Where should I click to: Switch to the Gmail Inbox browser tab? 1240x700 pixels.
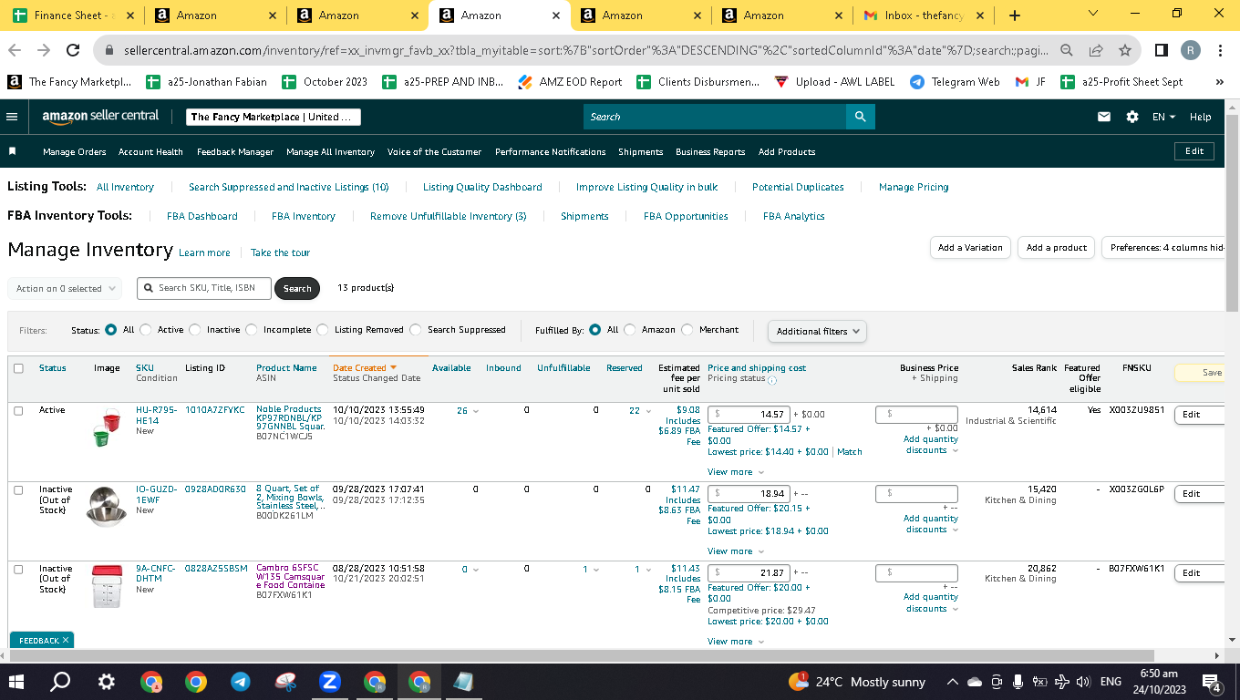pyautogui.click(x=924, y=15)
